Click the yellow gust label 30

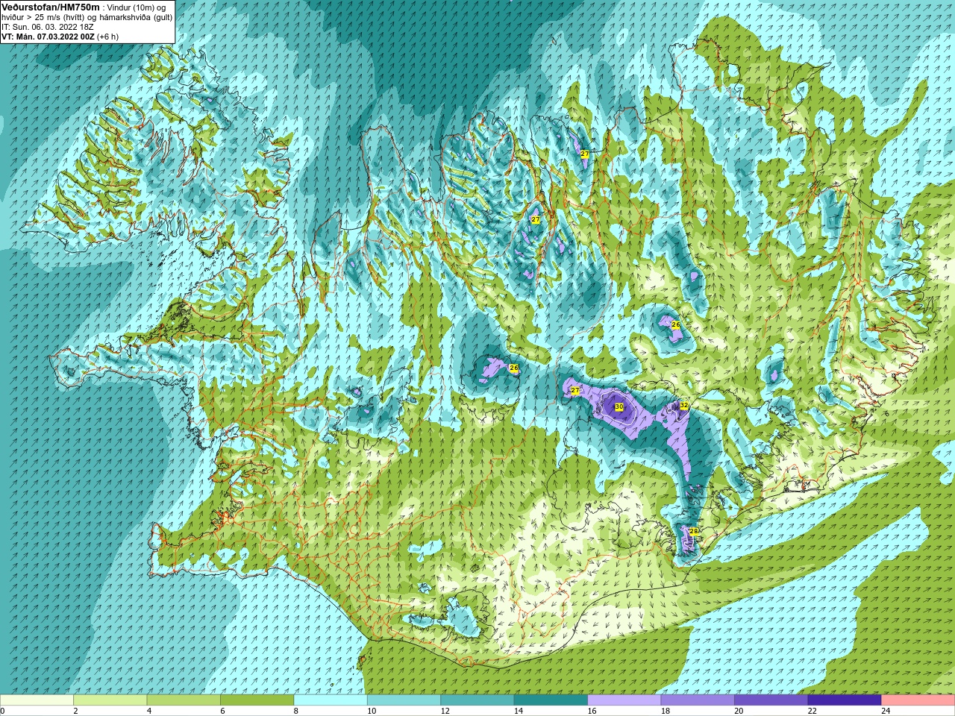(619, 406)
